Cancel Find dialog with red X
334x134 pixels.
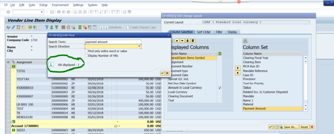click(x=167, y=73)
